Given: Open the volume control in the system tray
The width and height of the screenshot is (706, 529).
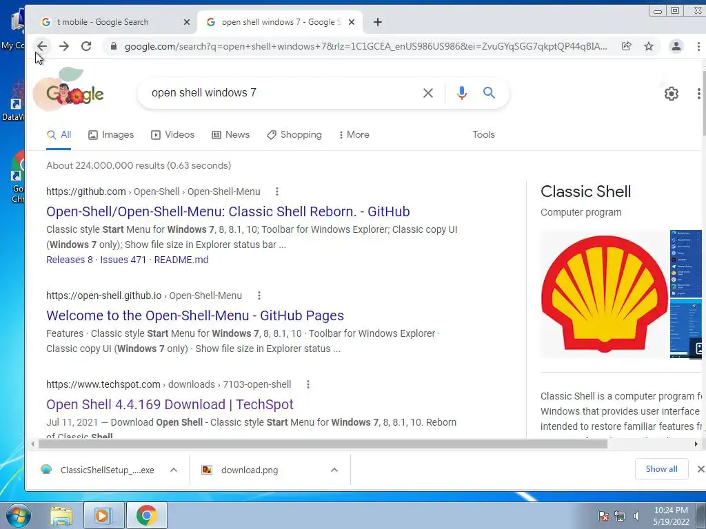Looking at the screenshot, I should [x=636, y=515].
